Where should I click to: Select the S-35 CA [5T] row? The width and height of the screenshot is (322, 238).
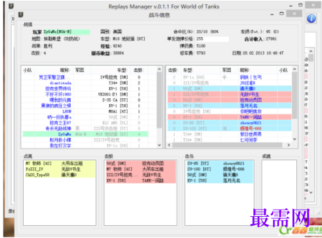[85, 100]
